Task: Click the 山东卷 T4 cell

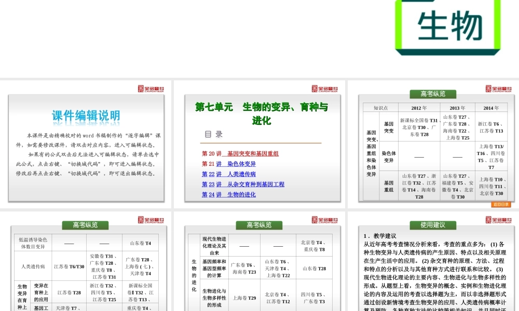Action: click(140, 243)
